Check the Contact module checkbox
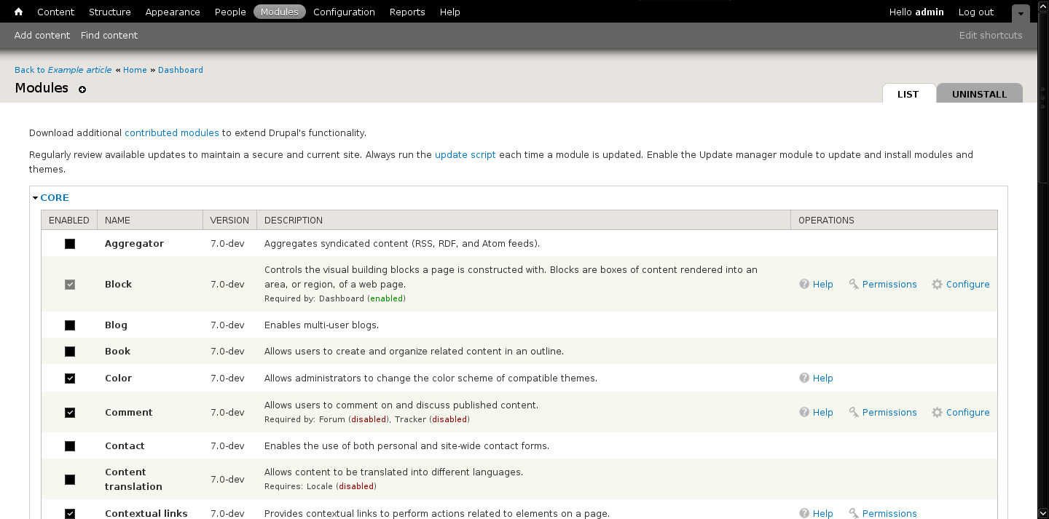 [70, 446]
